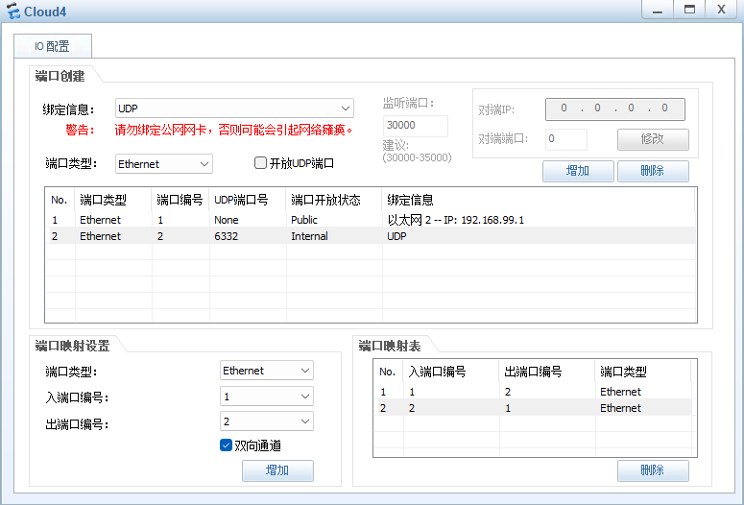Viewport: 744px width, 505px height.
Task: Switch to the IO 配置 tab
Action: tap(52, 46)
